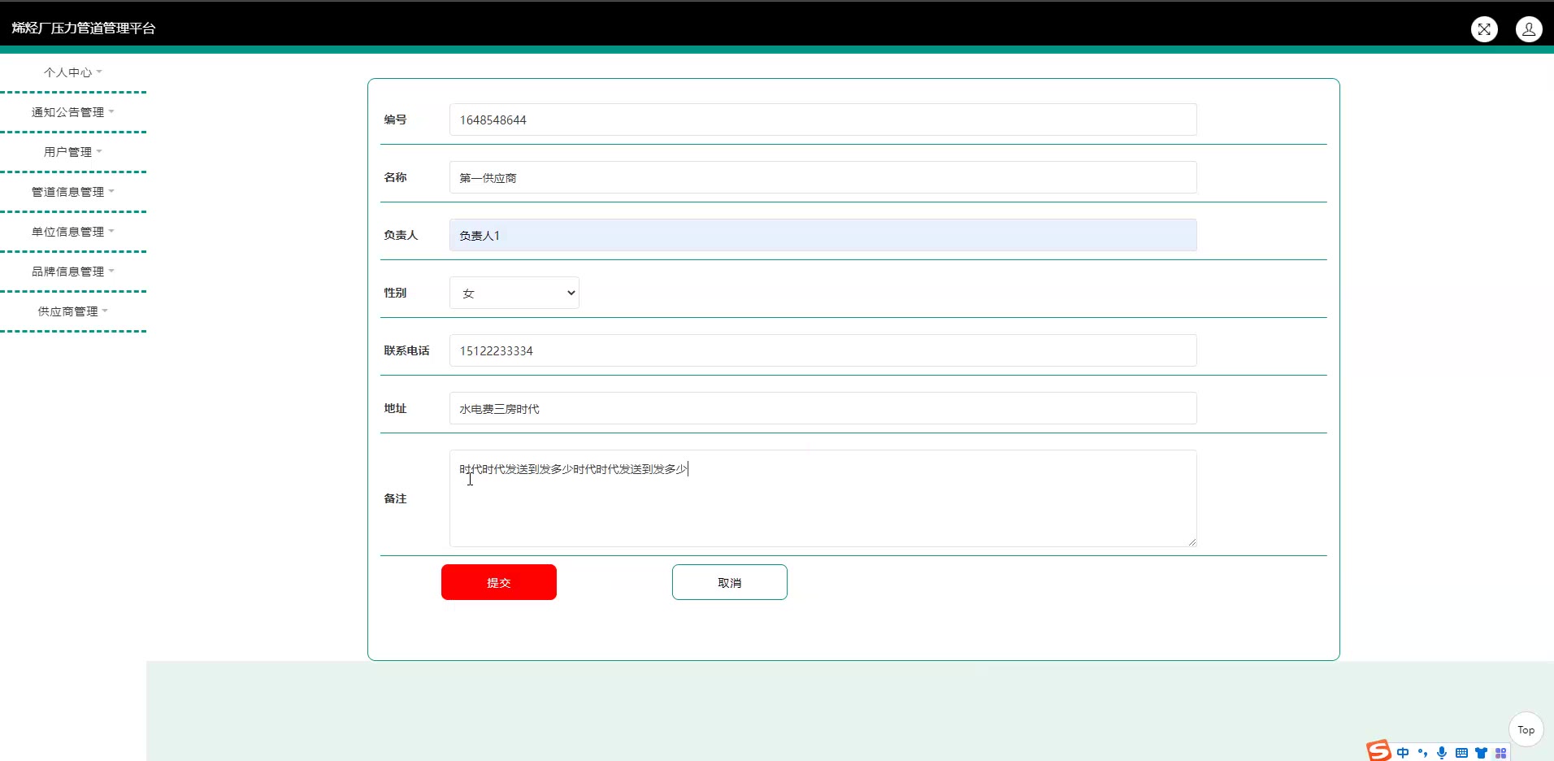
Task: Focus the 编号 input field
Action: coord(823,120)
